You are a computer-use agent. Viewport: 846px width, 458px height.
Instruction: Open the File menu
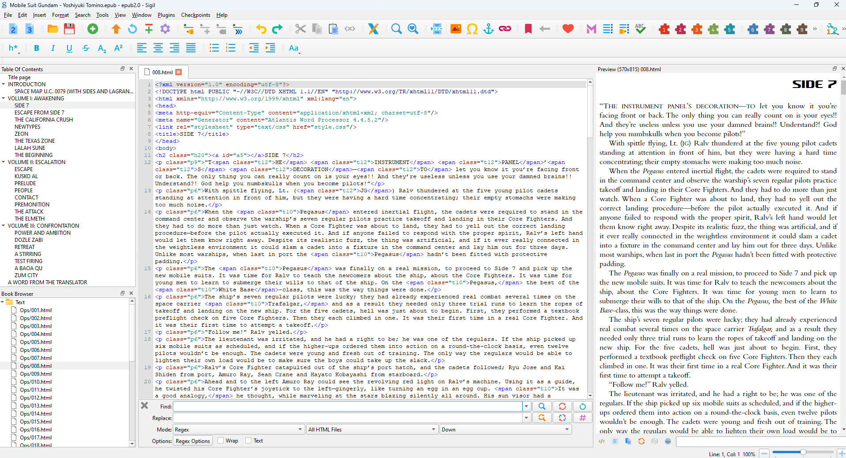click(x=8, y=15)
